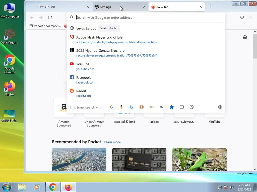Select the Reddit suggestion
This screenshot has height=192, width=257.
(146, 93)
